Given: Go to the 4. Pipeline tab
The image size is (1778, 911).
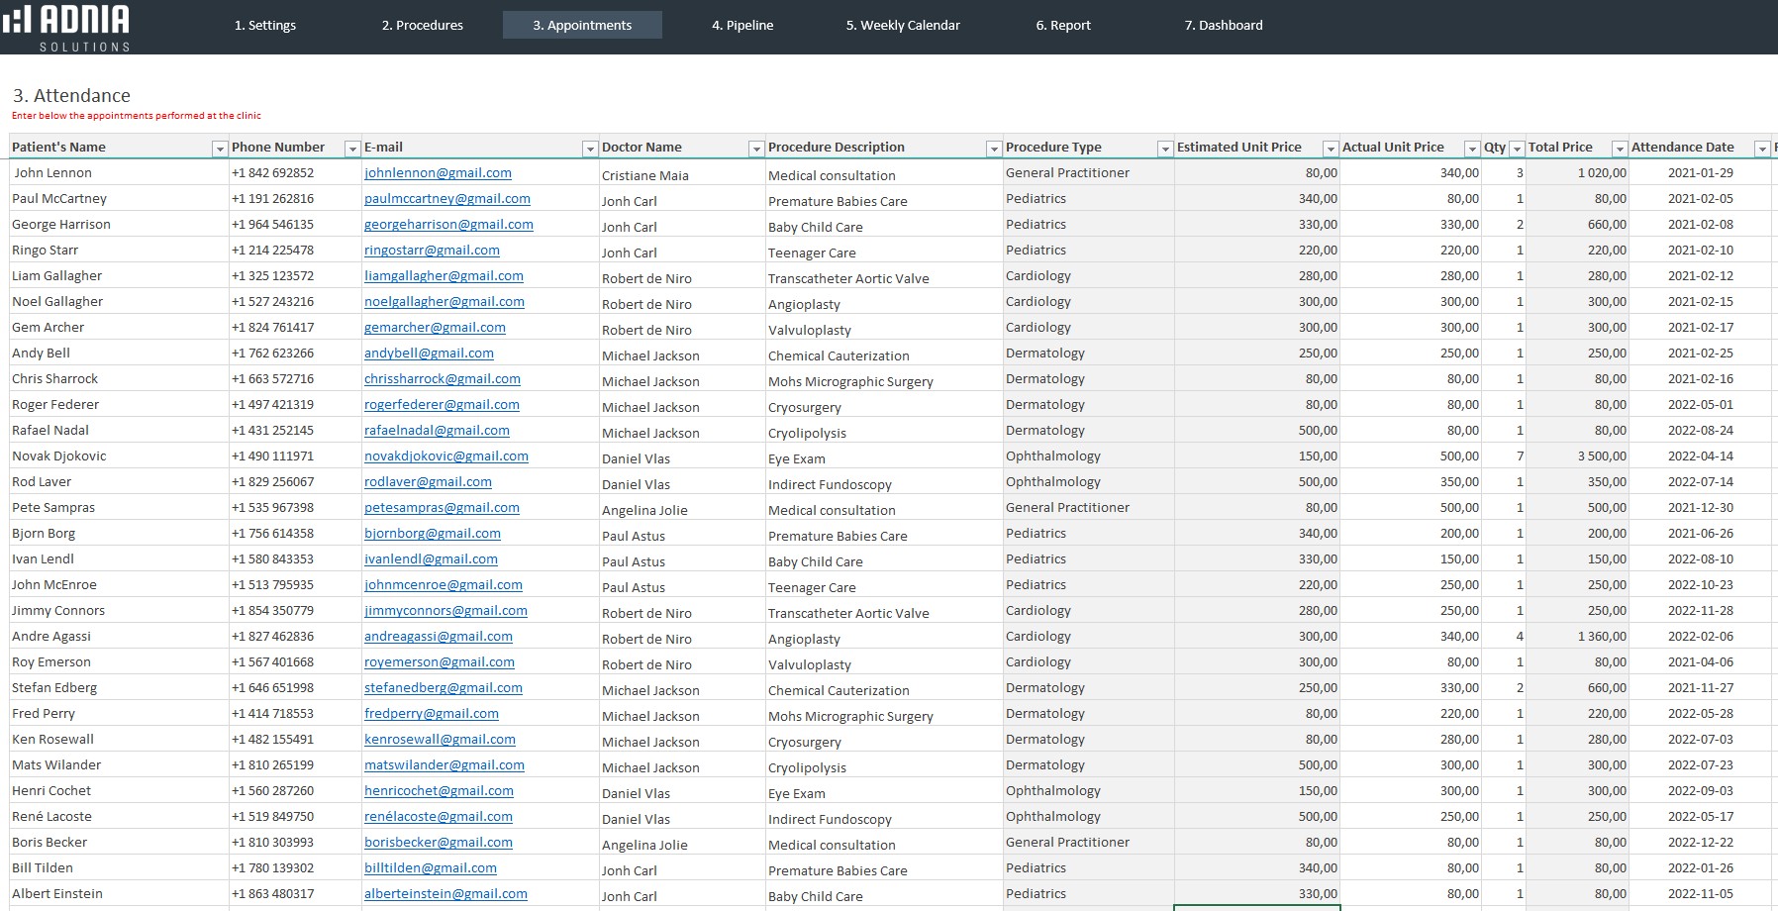Looking at the screenshot, I should click(x=742, y=25).
